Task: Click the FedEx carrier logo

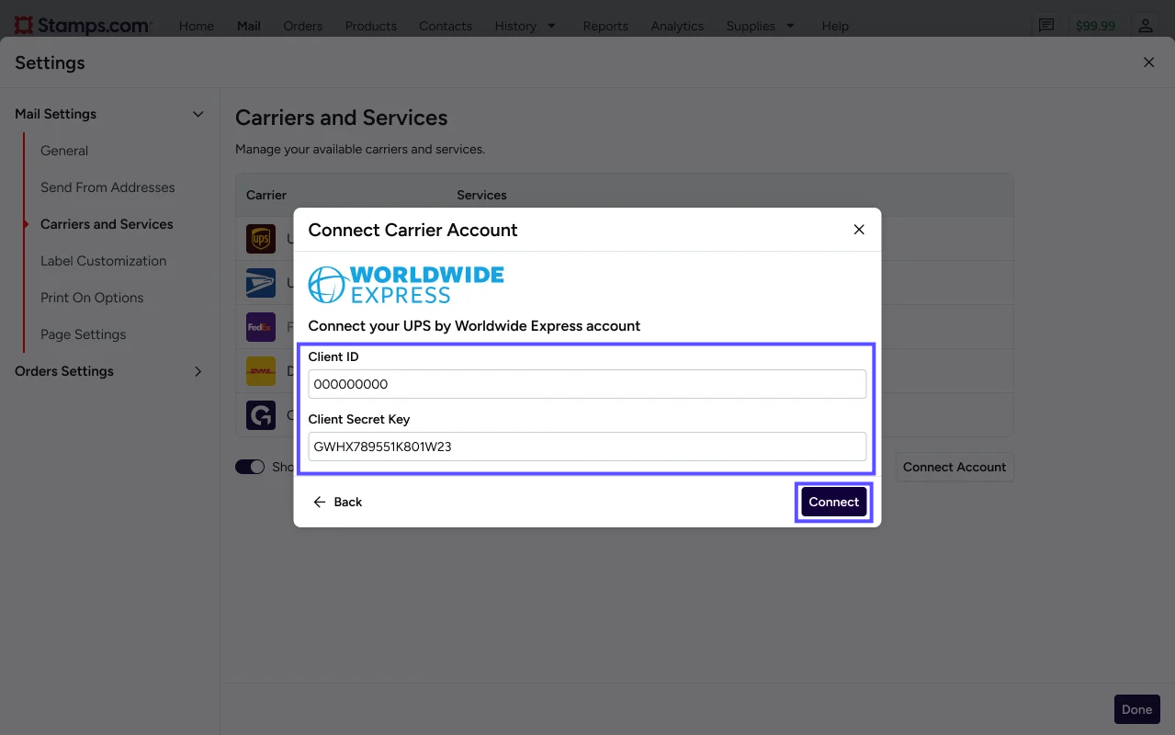Action: (x=261, y=327)
